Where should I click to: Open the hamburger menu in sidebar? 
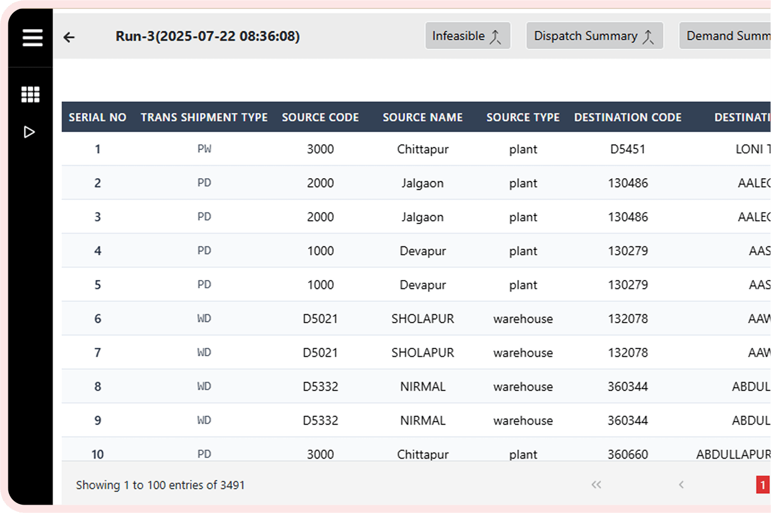pos(33,38)
